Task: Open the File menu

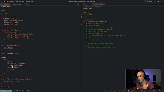Action: tap(4, 1)
